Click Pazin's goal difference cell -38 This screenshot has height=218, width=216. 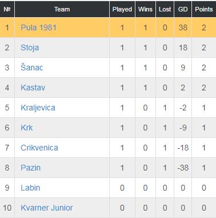[x=183, y=168]
